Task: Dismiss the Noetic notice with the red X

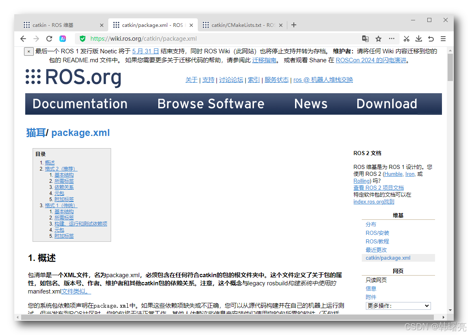Action: point(28,51)
